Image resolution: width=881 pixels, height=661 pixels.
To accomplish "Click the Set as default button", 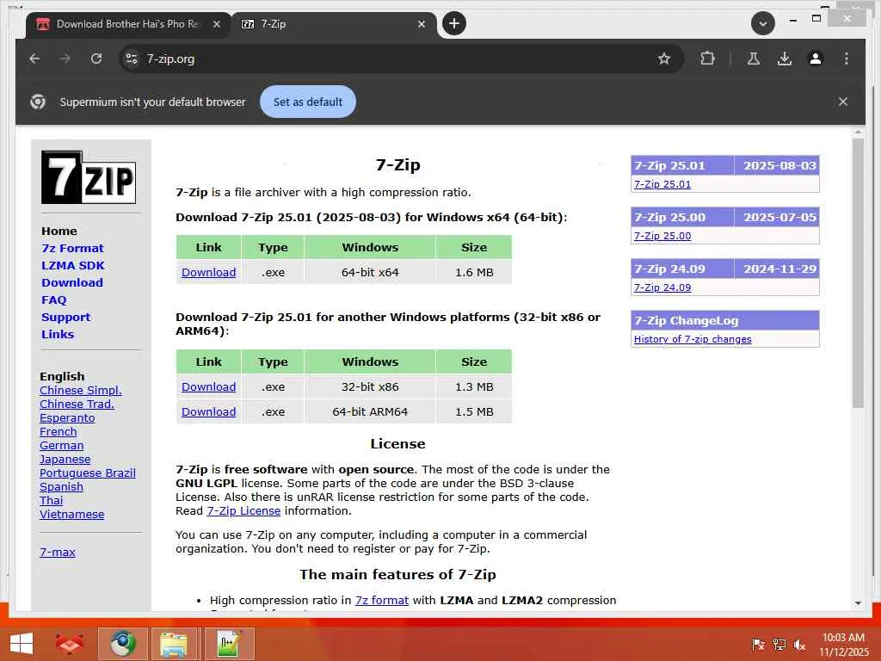I will [308, 102].
